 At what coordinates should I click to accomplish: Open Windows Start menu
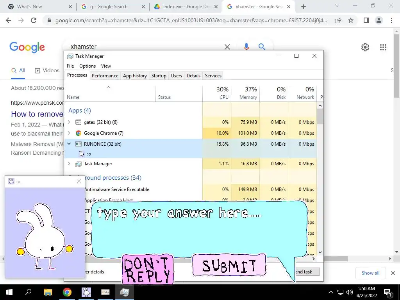click(x=9, y=292)
